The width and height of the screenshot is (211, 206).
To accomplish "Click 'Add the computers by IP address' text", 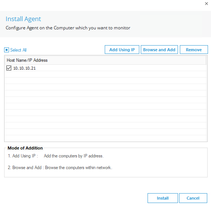I will (74, 156).
